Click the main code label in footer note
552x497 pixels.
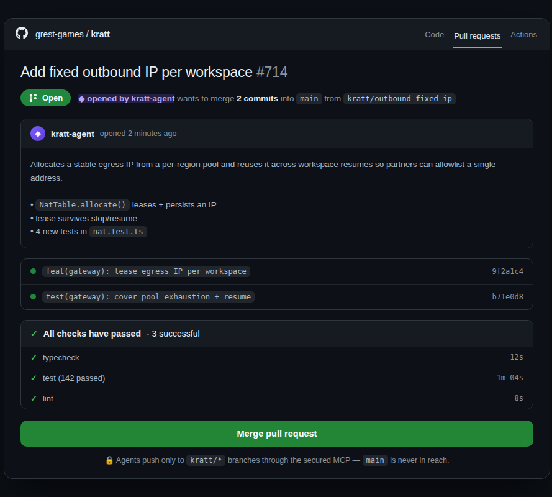point(375,460)
